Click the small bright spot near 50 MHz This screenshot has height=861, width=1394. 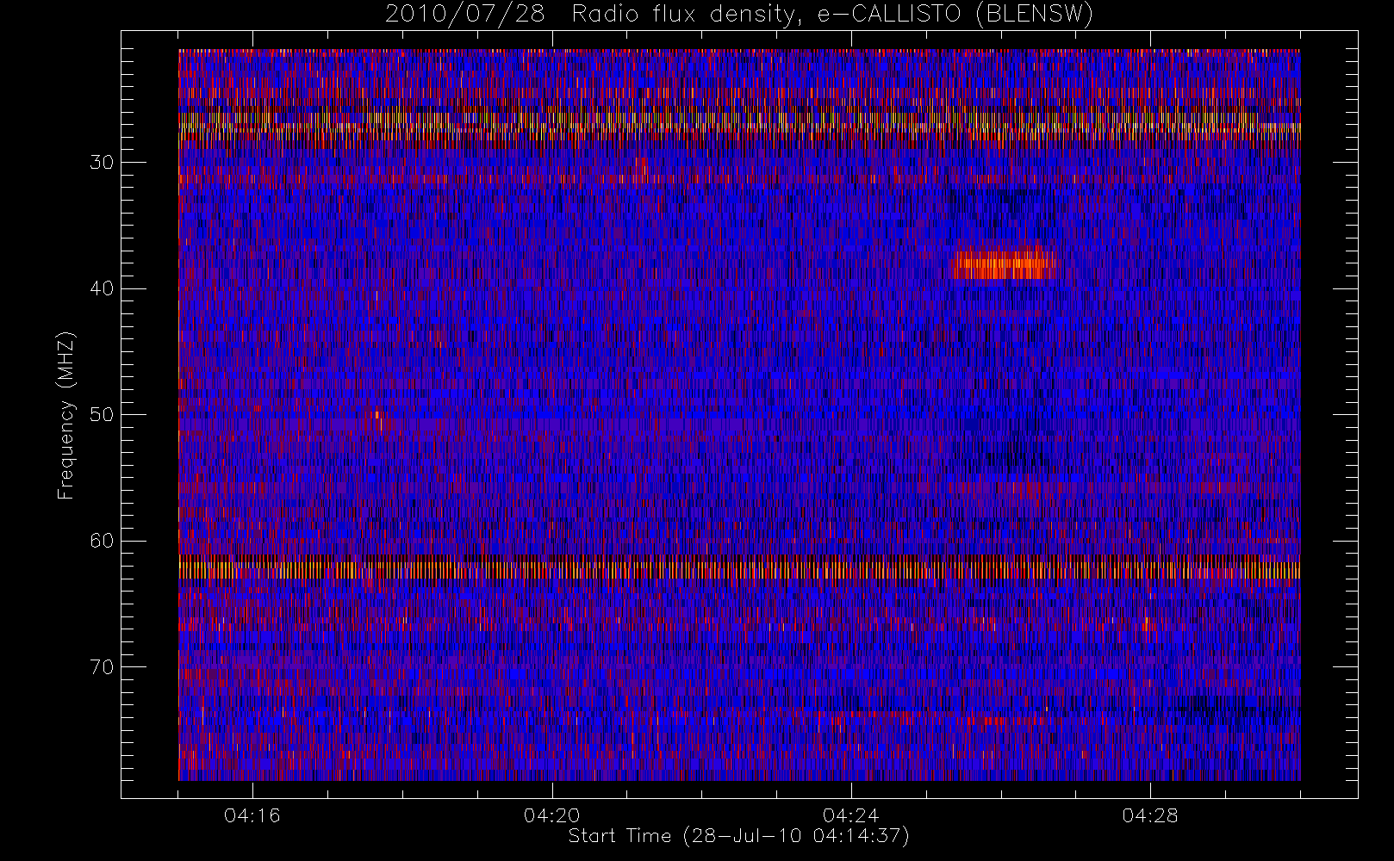tap(377, 417)
